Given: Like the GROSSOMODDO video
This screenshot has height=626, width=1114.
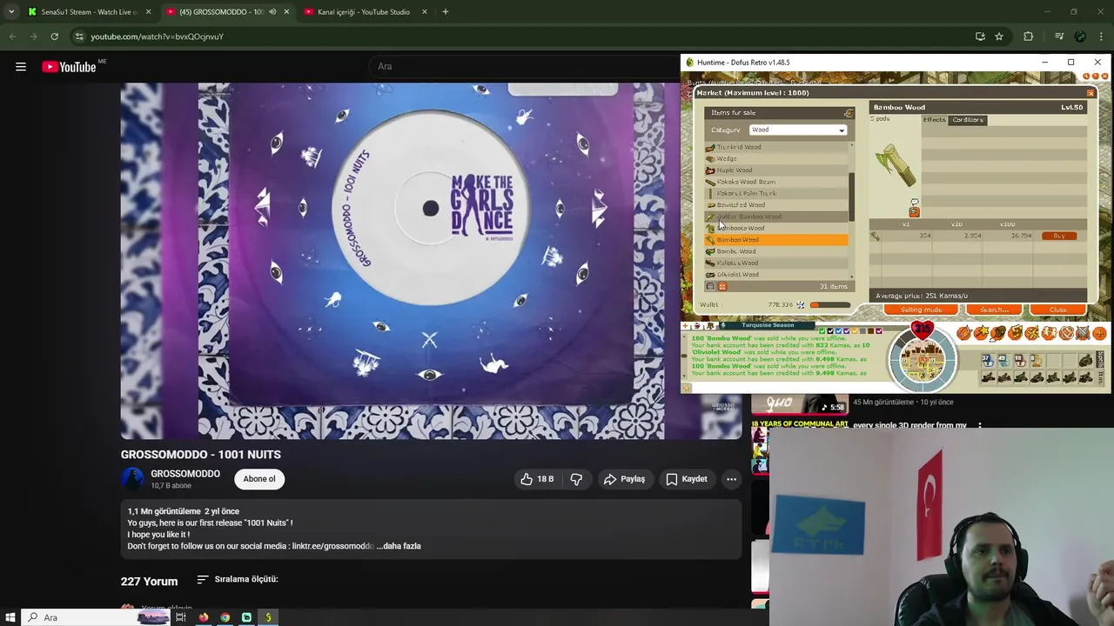Looking at the screenshot, I should (537, 479).
